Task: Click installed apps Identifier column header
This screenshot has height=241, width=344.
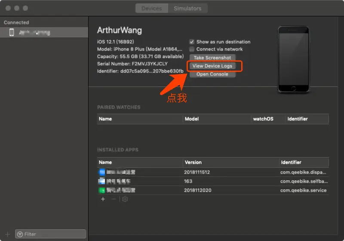Action: [304, 162]
